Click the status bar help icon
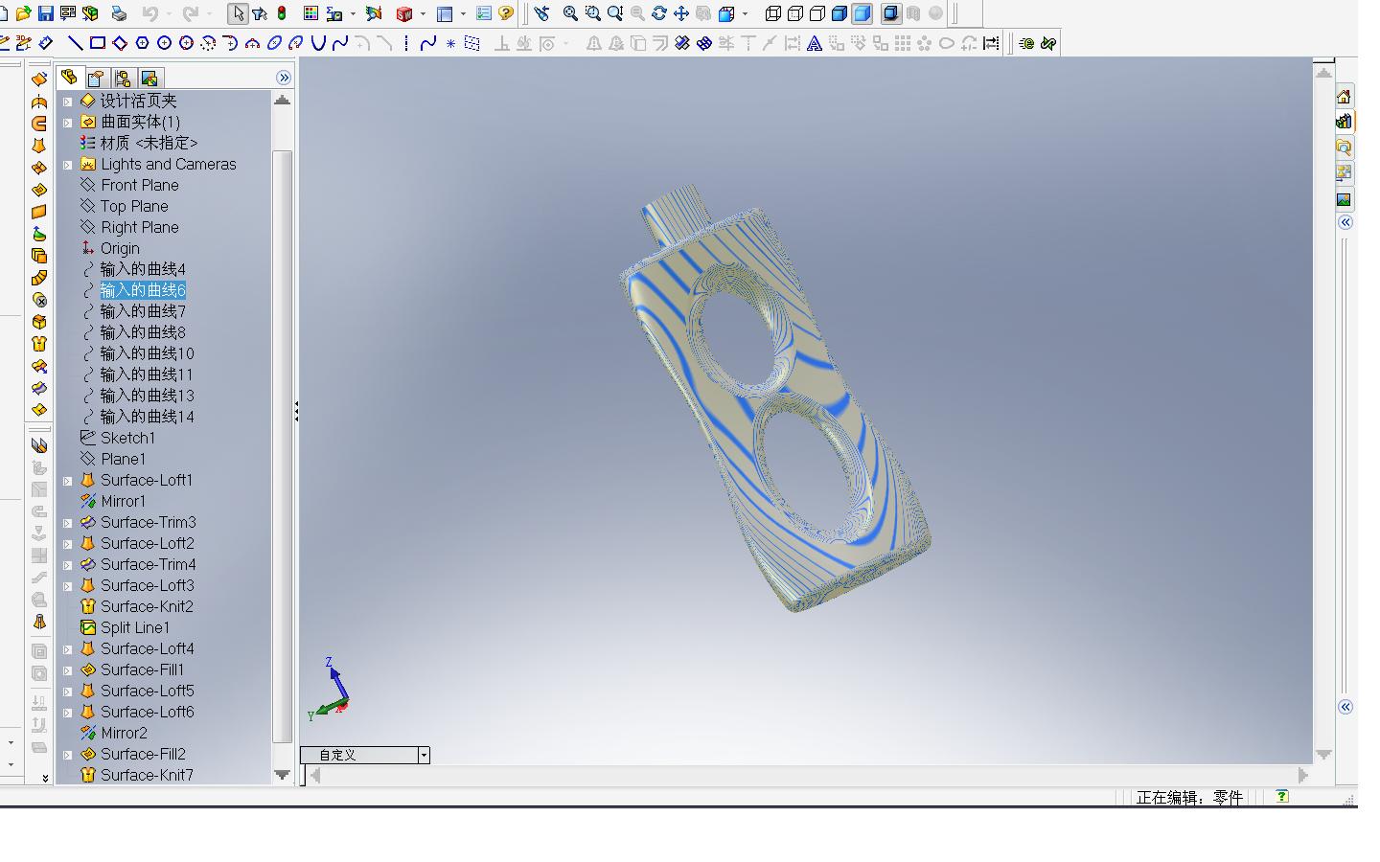The width and height of the screenshot is (1380, 862). click(x=1281, y=796)
